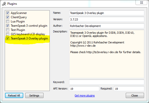Click the Close button
The width and height of the screenshot is (149, 103).
coord(135,96)
